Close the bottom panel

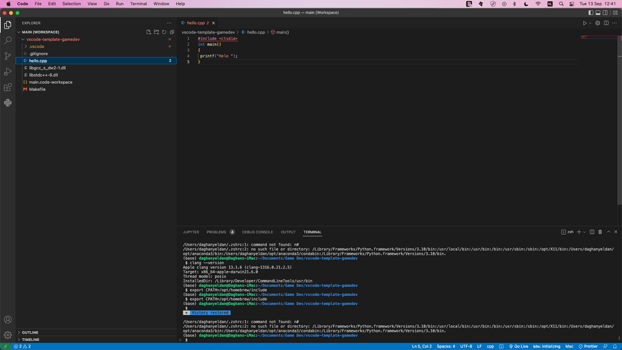(616, 232)
